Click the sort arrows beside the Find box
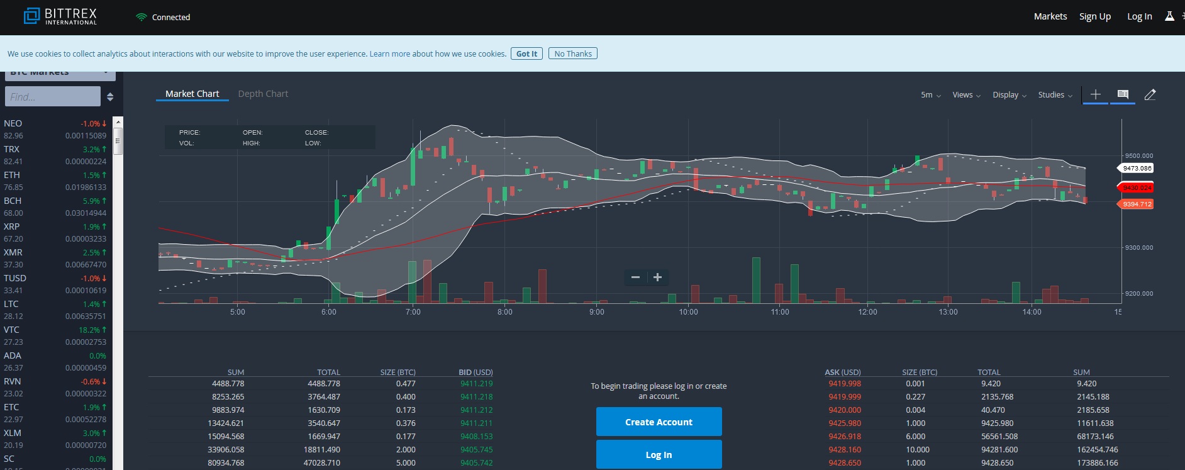 click(x=110, y=97)
